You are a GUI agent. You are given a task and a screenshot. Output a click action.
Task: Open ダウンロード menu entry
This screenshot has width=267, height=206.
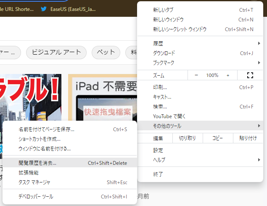pyautogui.click(x=203, y=53)
